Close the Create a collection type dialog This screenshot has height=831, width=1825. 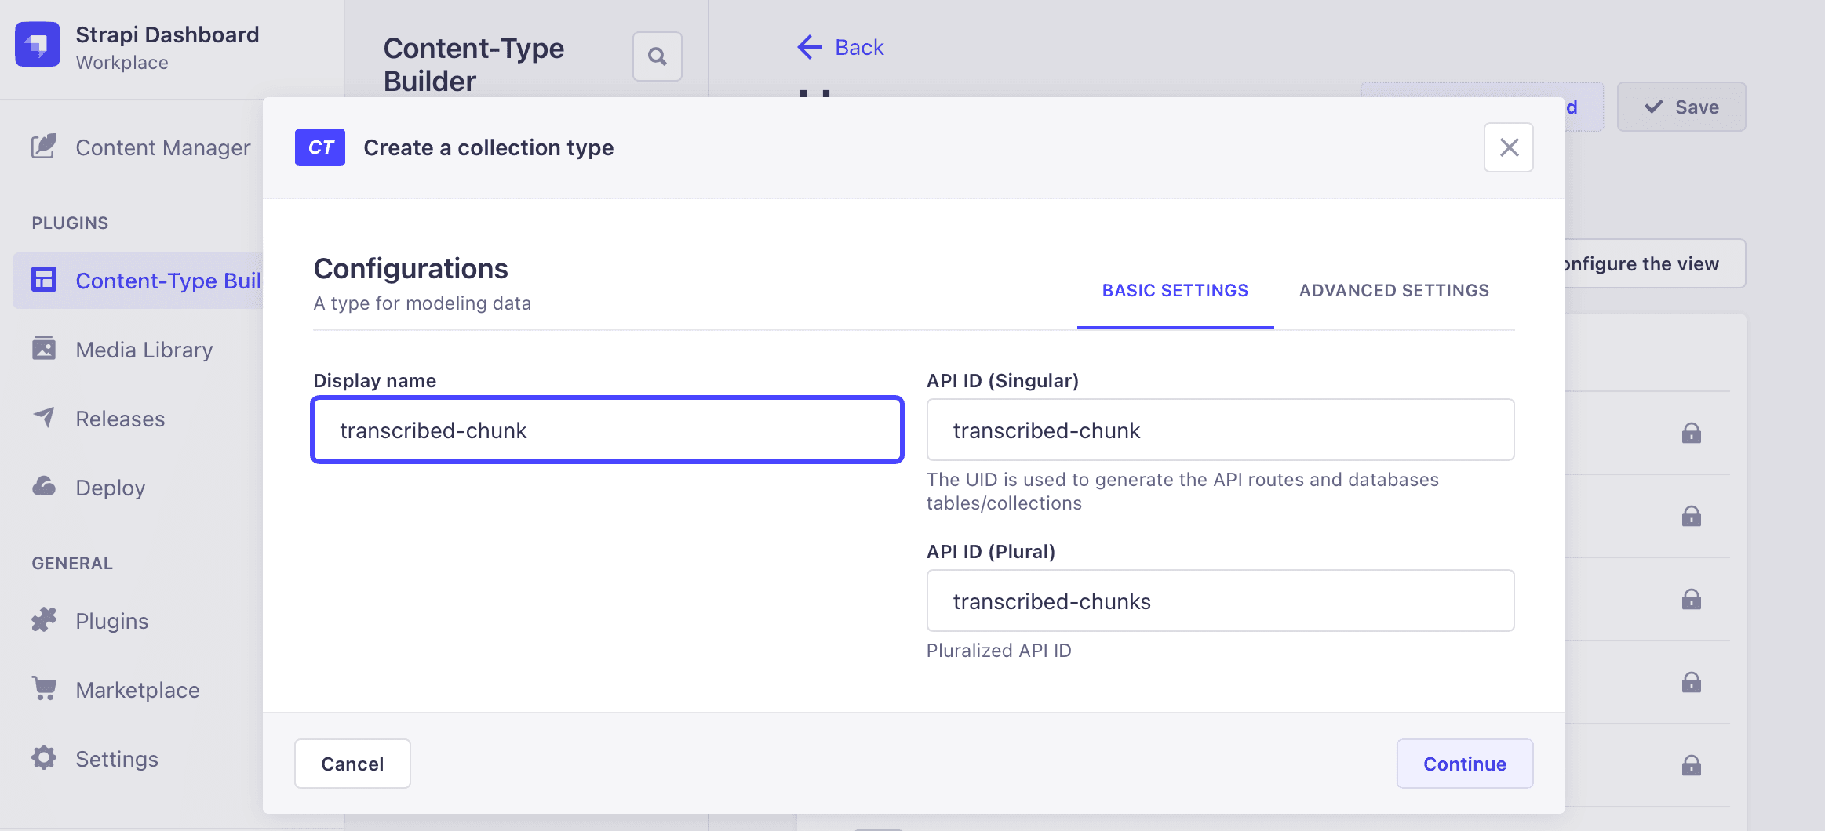coord(1509,147)
